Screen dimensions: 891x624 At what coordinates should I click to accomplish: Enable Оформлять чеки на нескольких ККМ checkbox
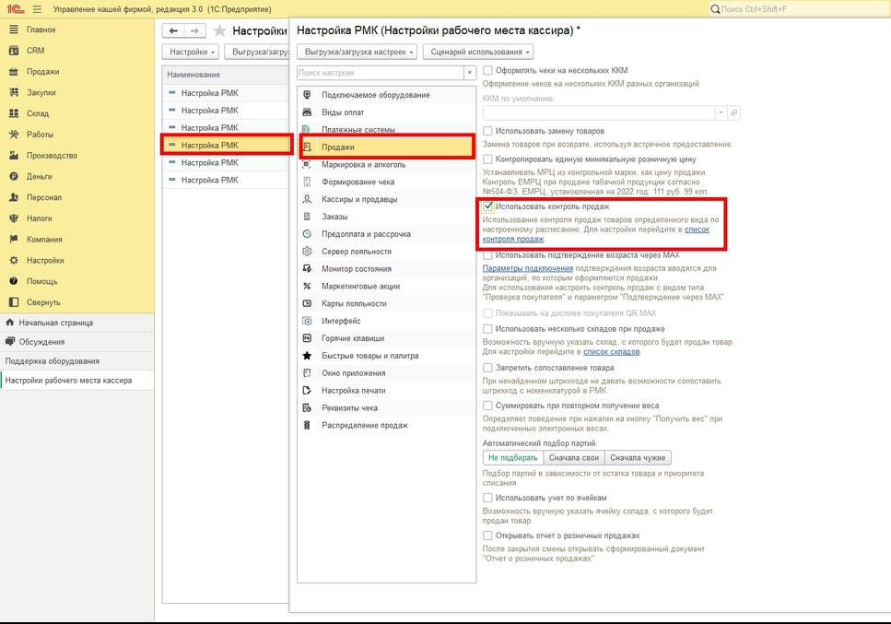pos(487,70)
